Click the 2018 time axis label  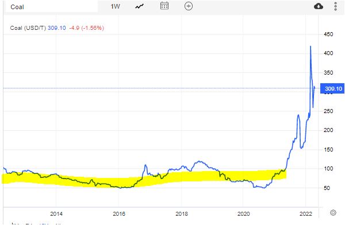tap(182, 214)
